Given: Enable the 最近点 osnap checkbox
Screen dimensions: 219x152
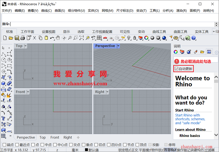Looking at the screenshot, I should (x=17, y=145).
